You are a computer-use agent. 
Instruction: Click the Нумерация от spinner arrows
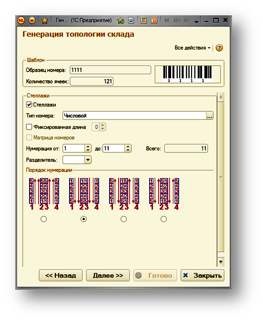[x=88, y=148]
